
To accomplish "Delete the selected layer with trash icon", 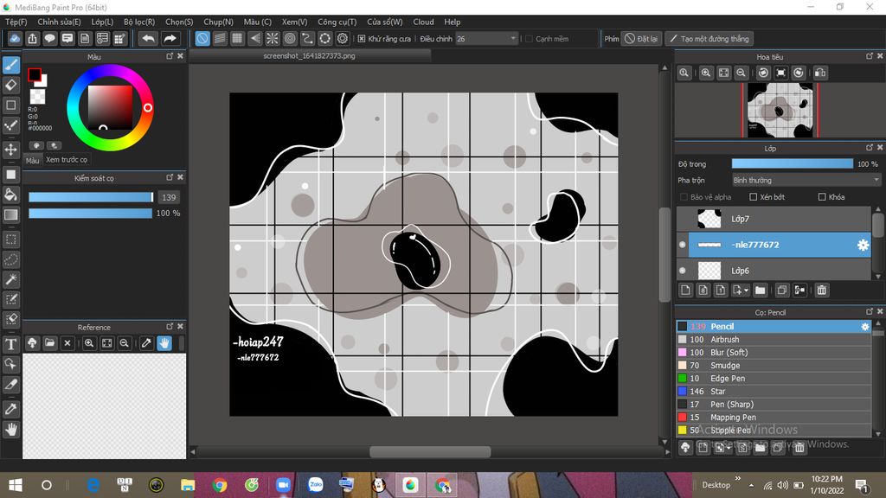I will (822, 290).
